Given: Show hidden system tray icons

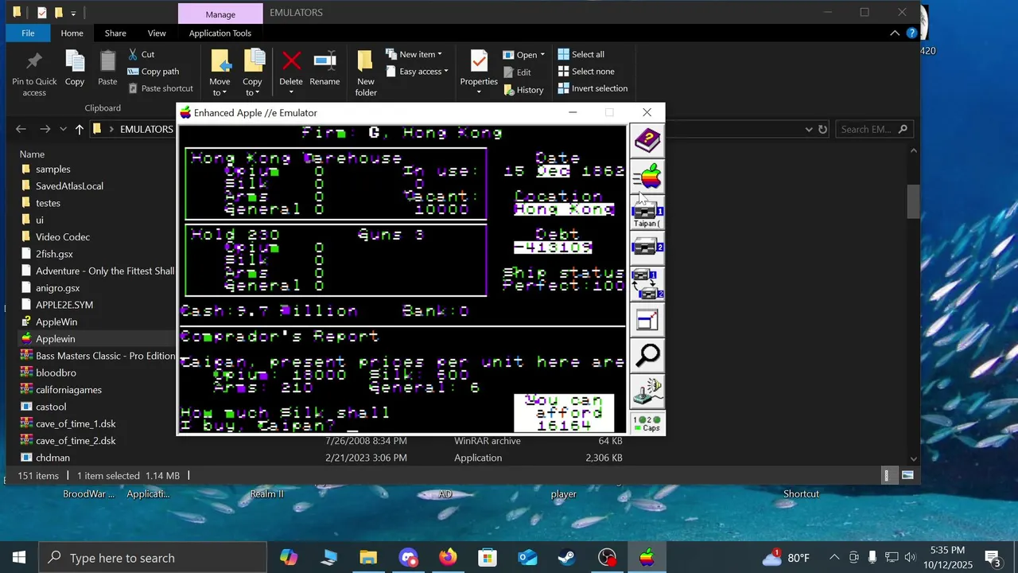Looking at the screenshot, I should pos(834,558).
